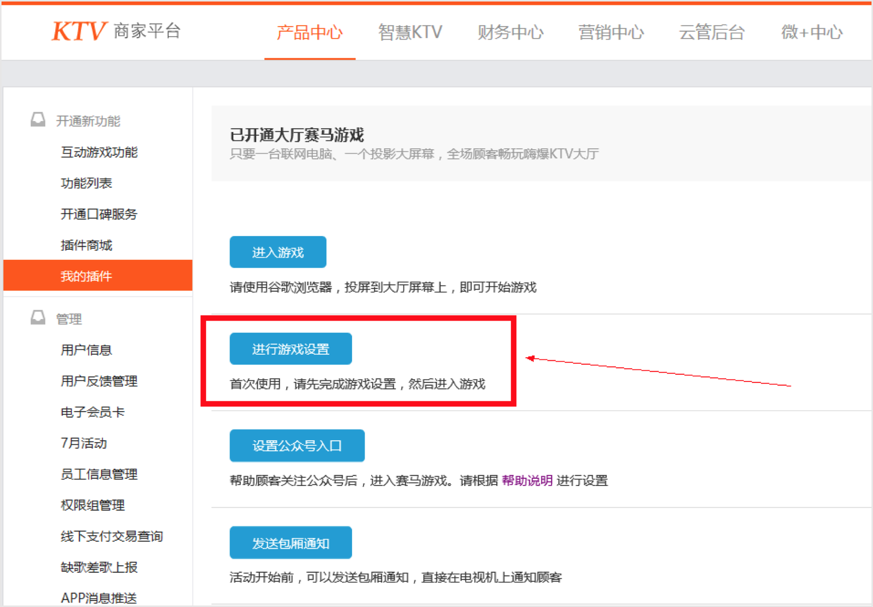This screenshot has height=607, width=873.
Task: Open the 帮助说明 link
Action: pyautogui.click(x=527, y=481)
